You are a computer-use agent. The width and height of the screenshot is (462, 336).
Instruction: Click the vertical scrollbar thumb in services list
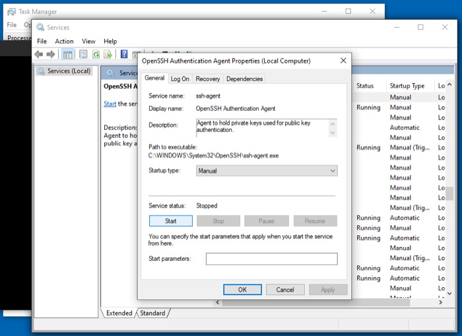click(x=449, y=193)
